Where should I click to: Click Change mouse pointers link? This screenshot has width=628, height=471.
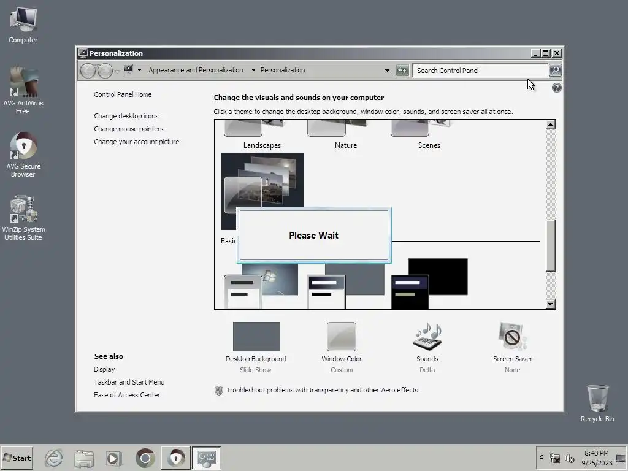(129, 129)
